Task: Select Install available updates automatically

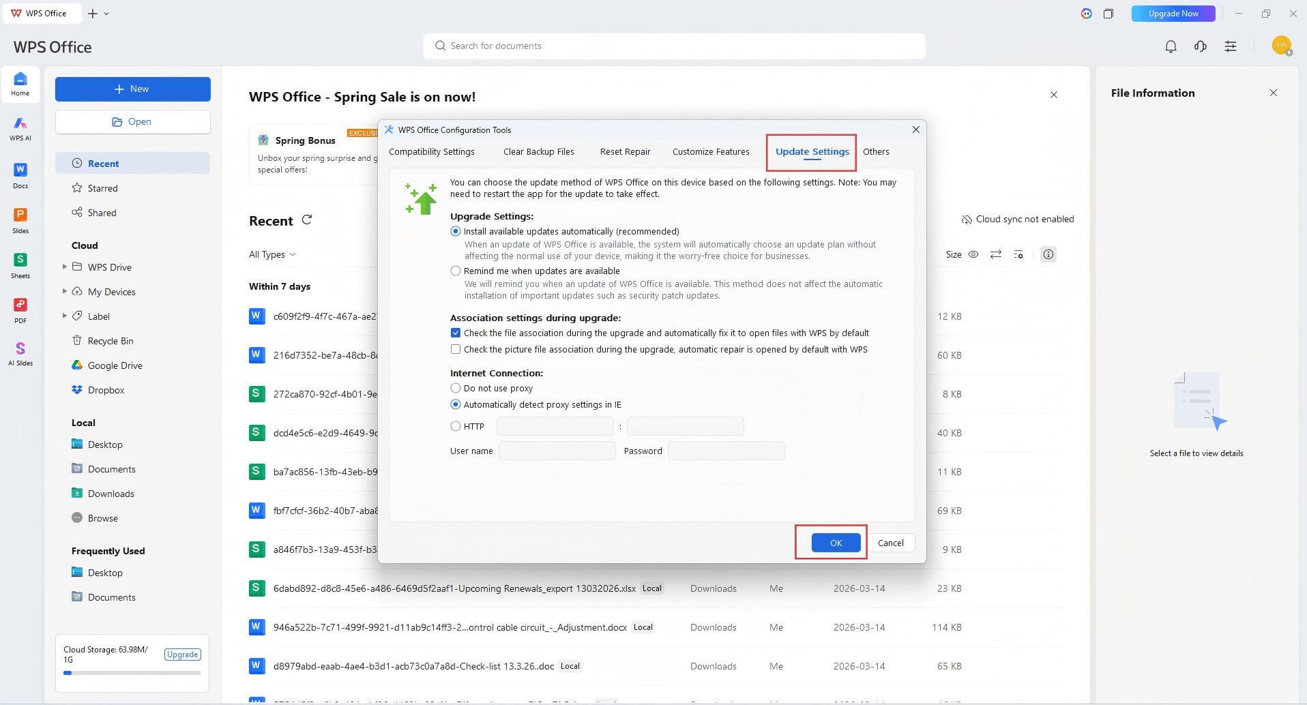Action: pos(456,231)
